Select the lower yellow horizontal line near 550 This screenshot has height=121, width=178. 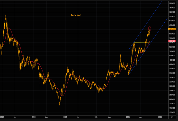pos(139,42)
